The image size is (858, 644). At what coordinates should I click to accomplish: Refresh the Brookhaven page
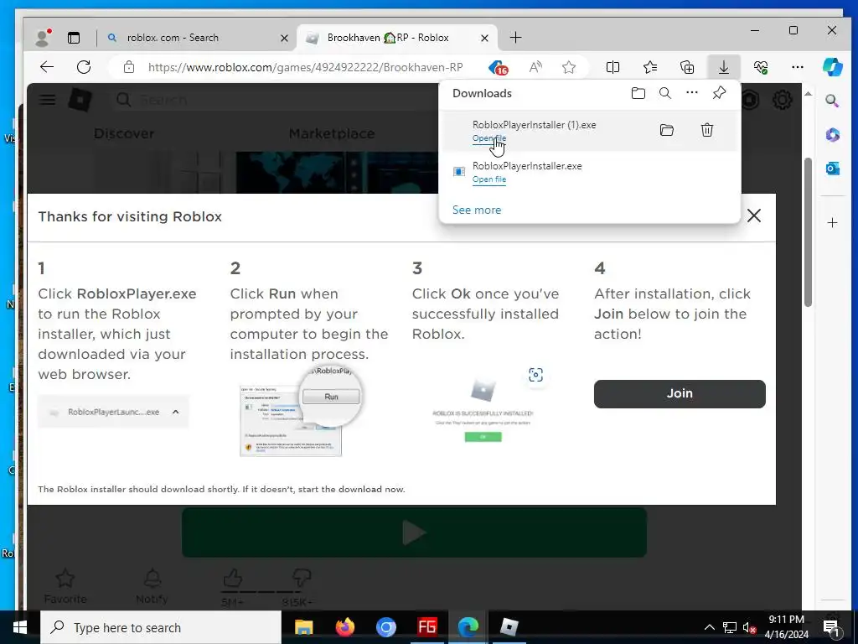pos(84,67)
